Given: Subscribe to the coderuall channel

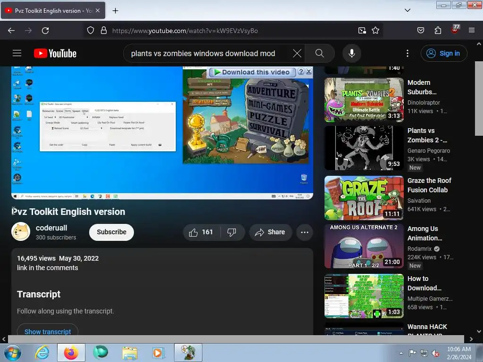Looking at the screenshot, I should click(111, 232).
